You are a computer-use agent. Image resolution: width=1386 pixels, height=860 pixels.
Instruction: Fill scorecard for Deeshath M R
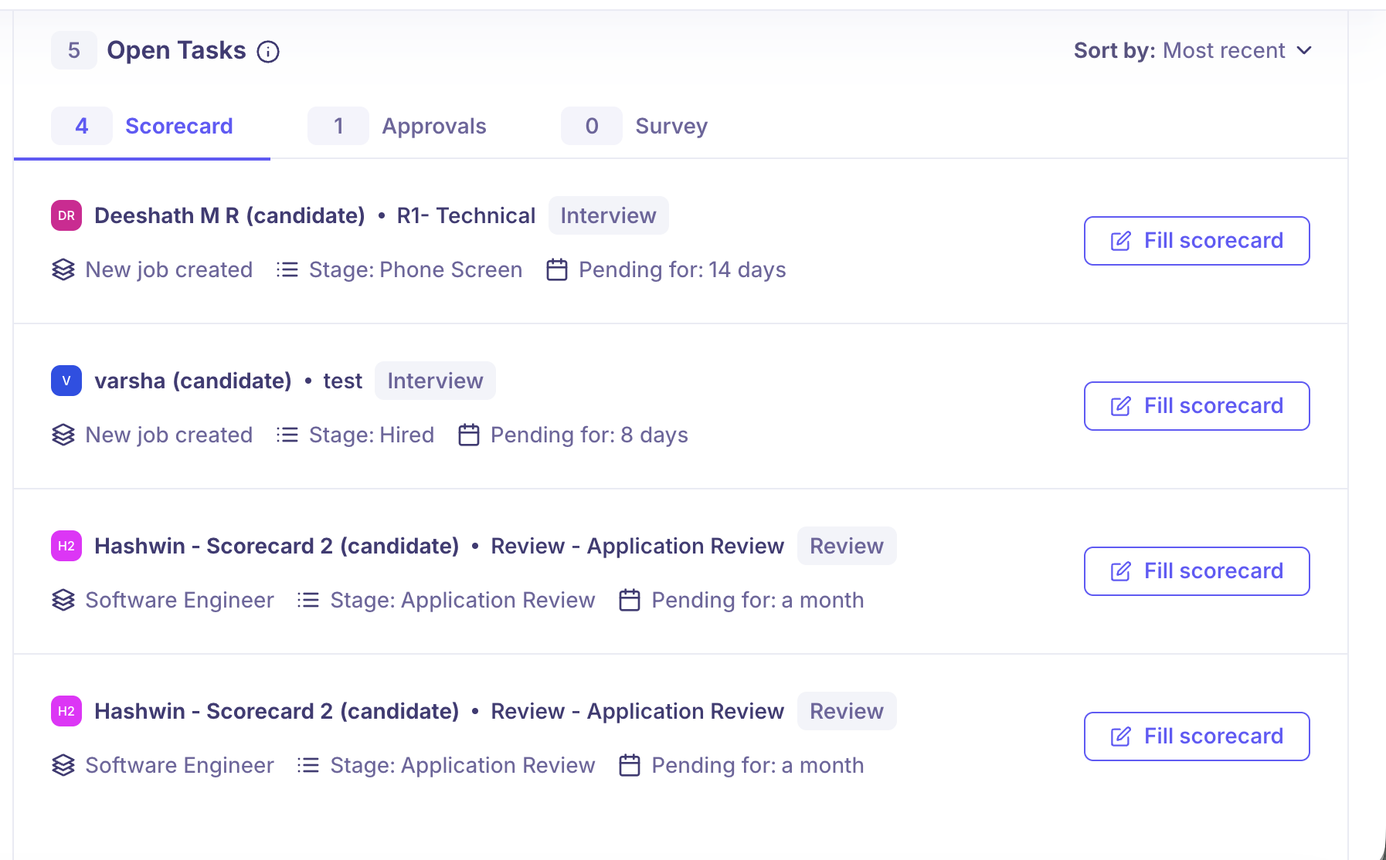[x=1196, y=241]
